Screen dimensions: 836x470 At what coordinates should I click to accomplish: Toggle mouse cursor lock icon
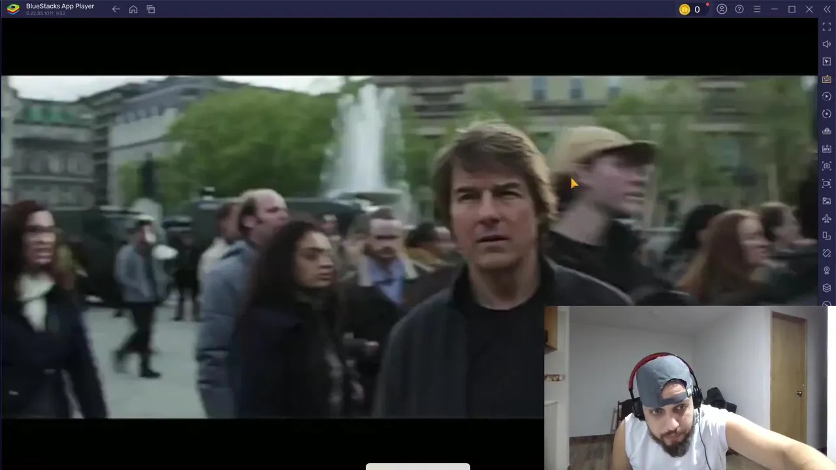(x=827, y=61)
